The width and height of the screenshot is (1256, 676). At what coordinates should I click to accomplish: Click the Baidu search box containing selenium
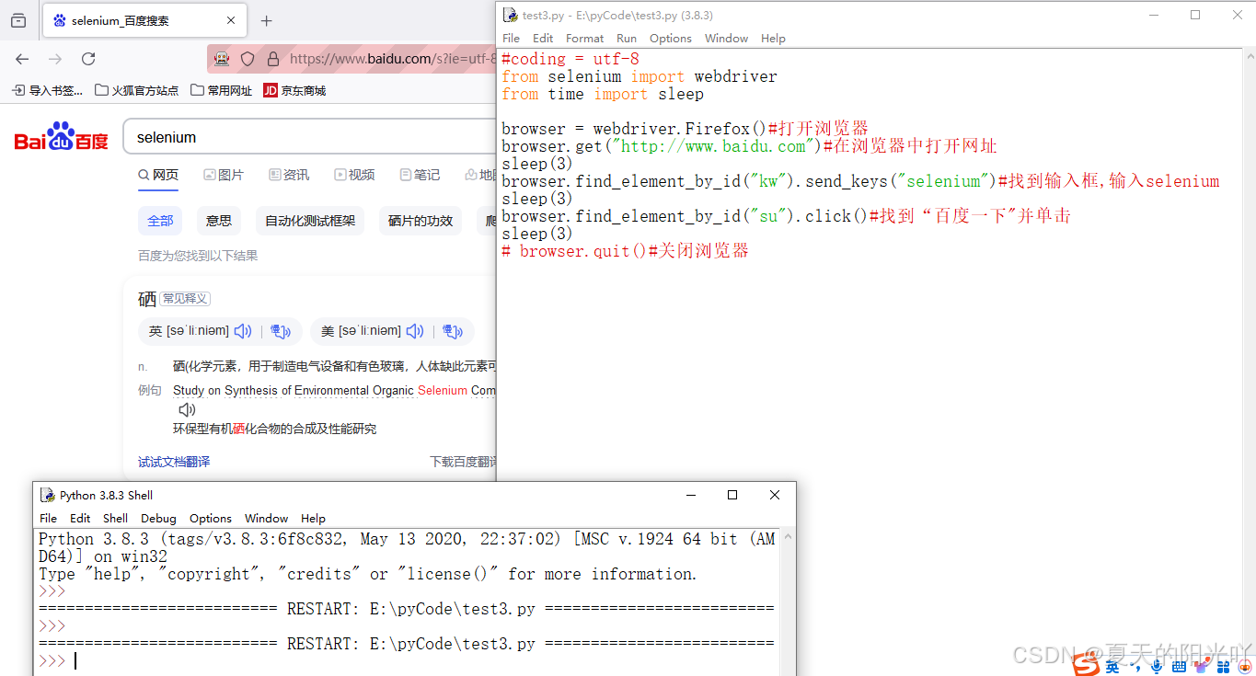[310, 137]
